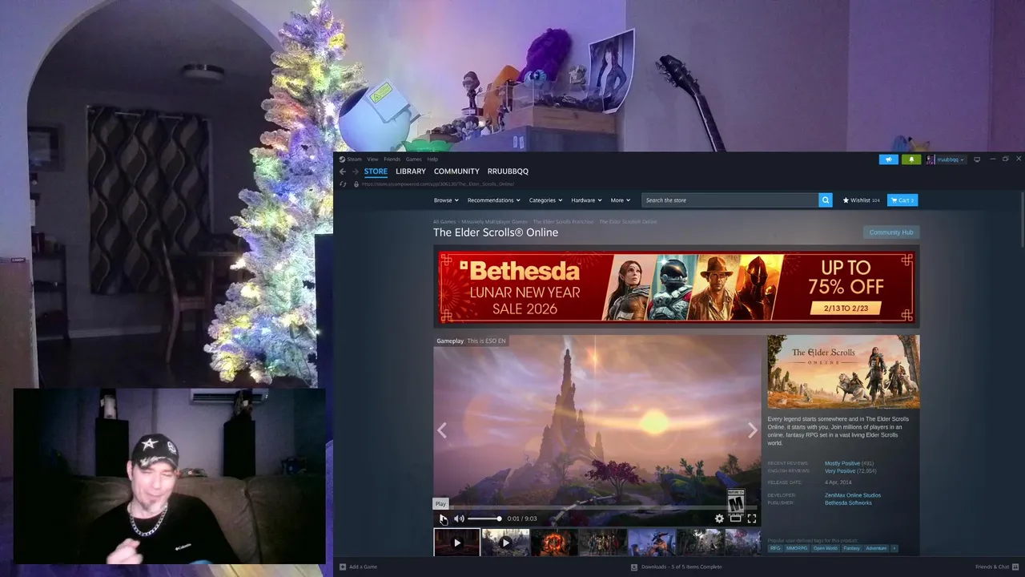Viewport: 1025px width, 577px height.
Task: Click The Elder Scrolls Franchise breadcrumb
Action: tap(563, 221)
